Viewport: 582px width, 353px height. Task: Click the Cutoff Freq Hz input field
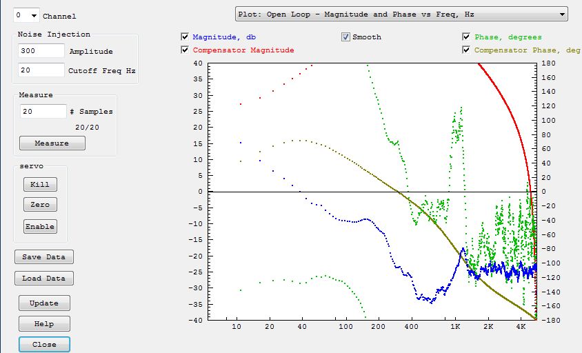42,70
